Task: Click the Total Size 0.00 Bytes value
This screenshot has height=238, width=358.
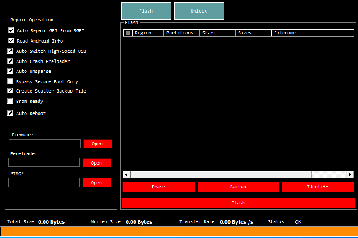Action: click(52, 222)
